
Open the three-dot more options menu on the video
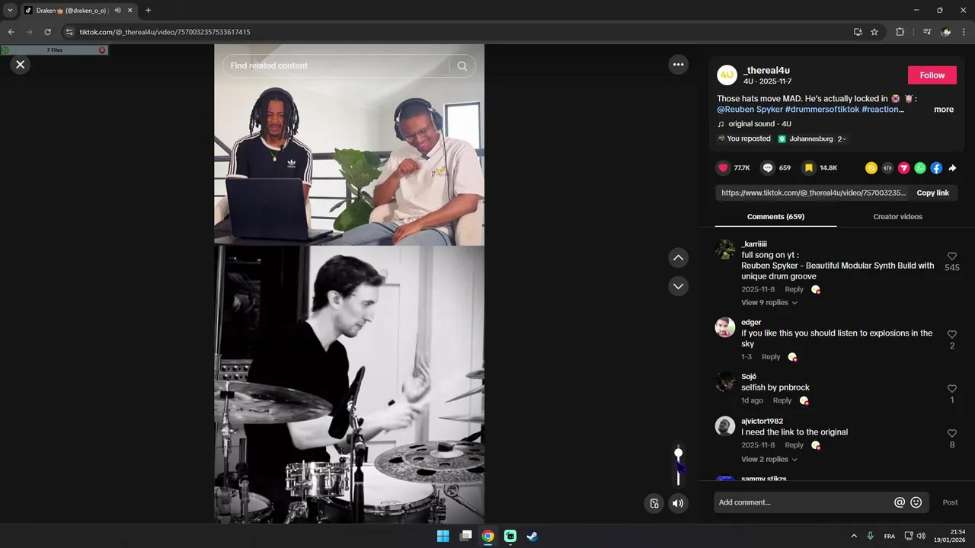click(678, 65)
